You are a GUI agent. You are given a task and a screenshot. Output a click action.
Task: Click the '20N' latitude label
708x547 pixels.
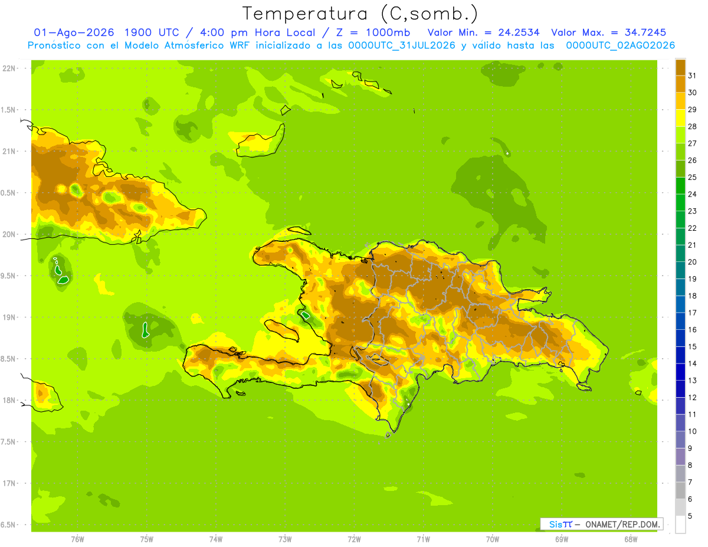point(9,234)
